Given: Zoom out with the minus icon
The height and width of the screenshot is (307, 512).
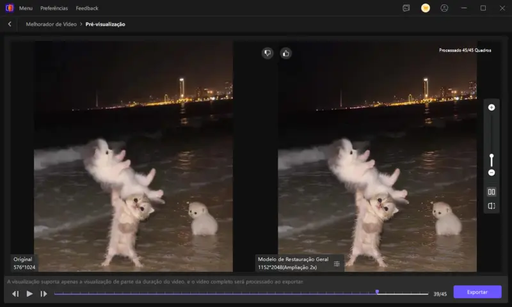Looking at the screenshot, I should click(492, 173).
